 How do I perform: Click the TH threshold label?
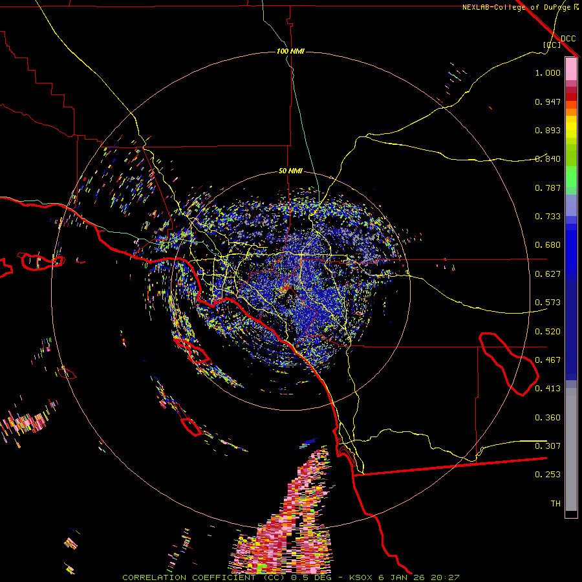[555, 504]
